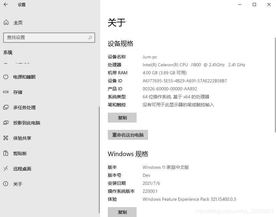276x217 pixels.
Task: Click 复制 button under device specs
Action: point(122,117)
